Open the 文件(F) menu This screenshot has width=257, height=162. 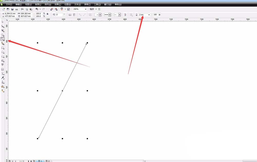coord(9,5)
